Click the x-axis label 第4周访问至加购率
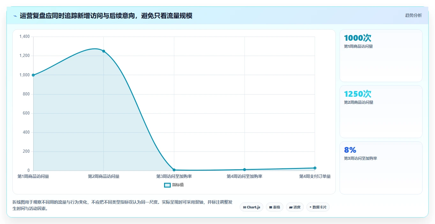 [244, 176]
